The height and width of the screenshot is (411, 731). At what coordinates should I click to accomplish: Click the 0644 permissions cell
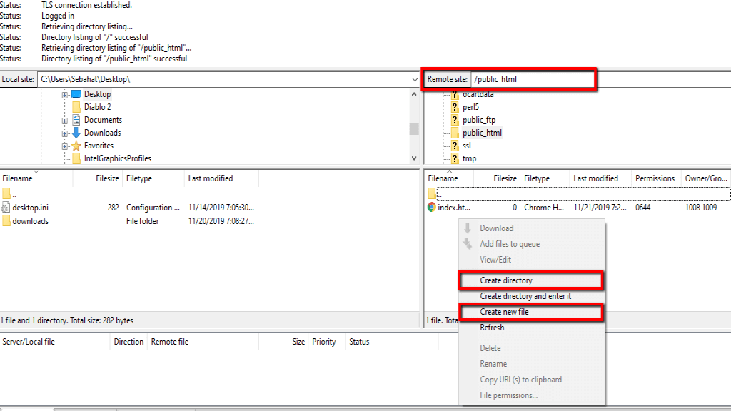pos(643,208)
